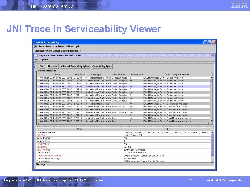This screenshot has height=187, width=250.
Task: Select trace row with service ewlmGetCompletions
Action: click(124, 112)
